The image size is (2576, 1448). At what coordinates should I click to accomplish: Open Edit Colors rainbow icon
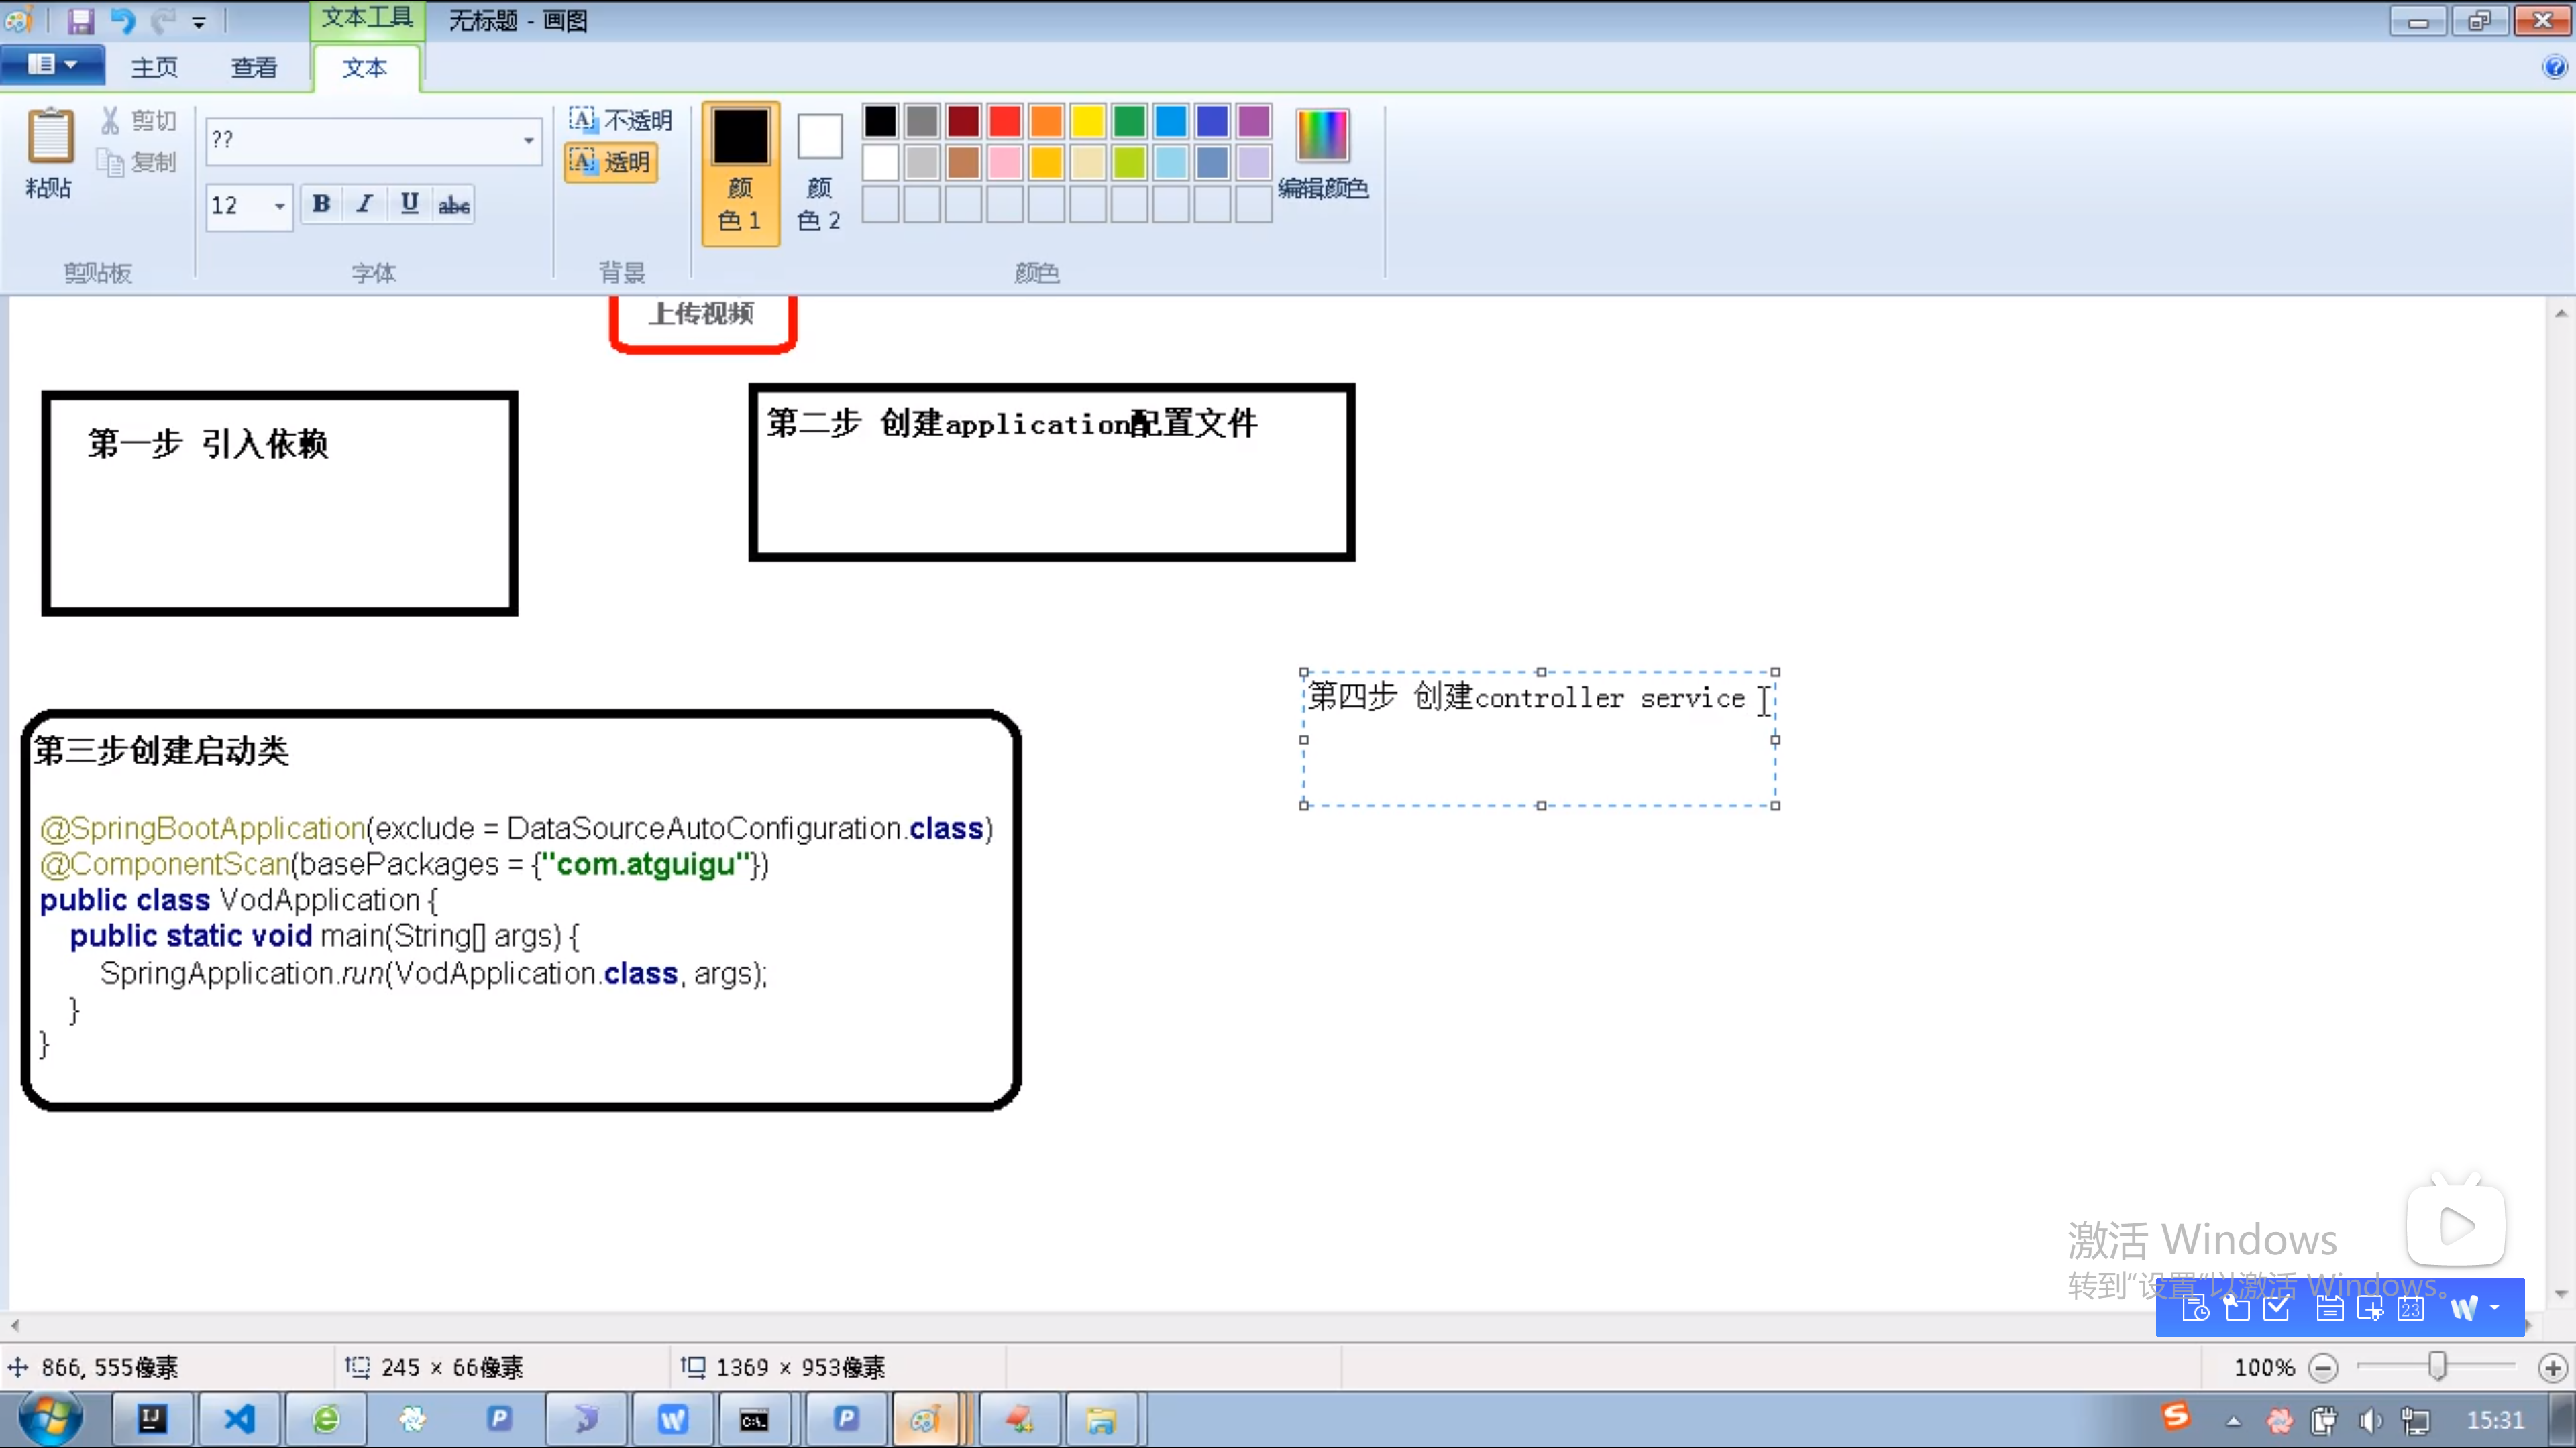1322,137
